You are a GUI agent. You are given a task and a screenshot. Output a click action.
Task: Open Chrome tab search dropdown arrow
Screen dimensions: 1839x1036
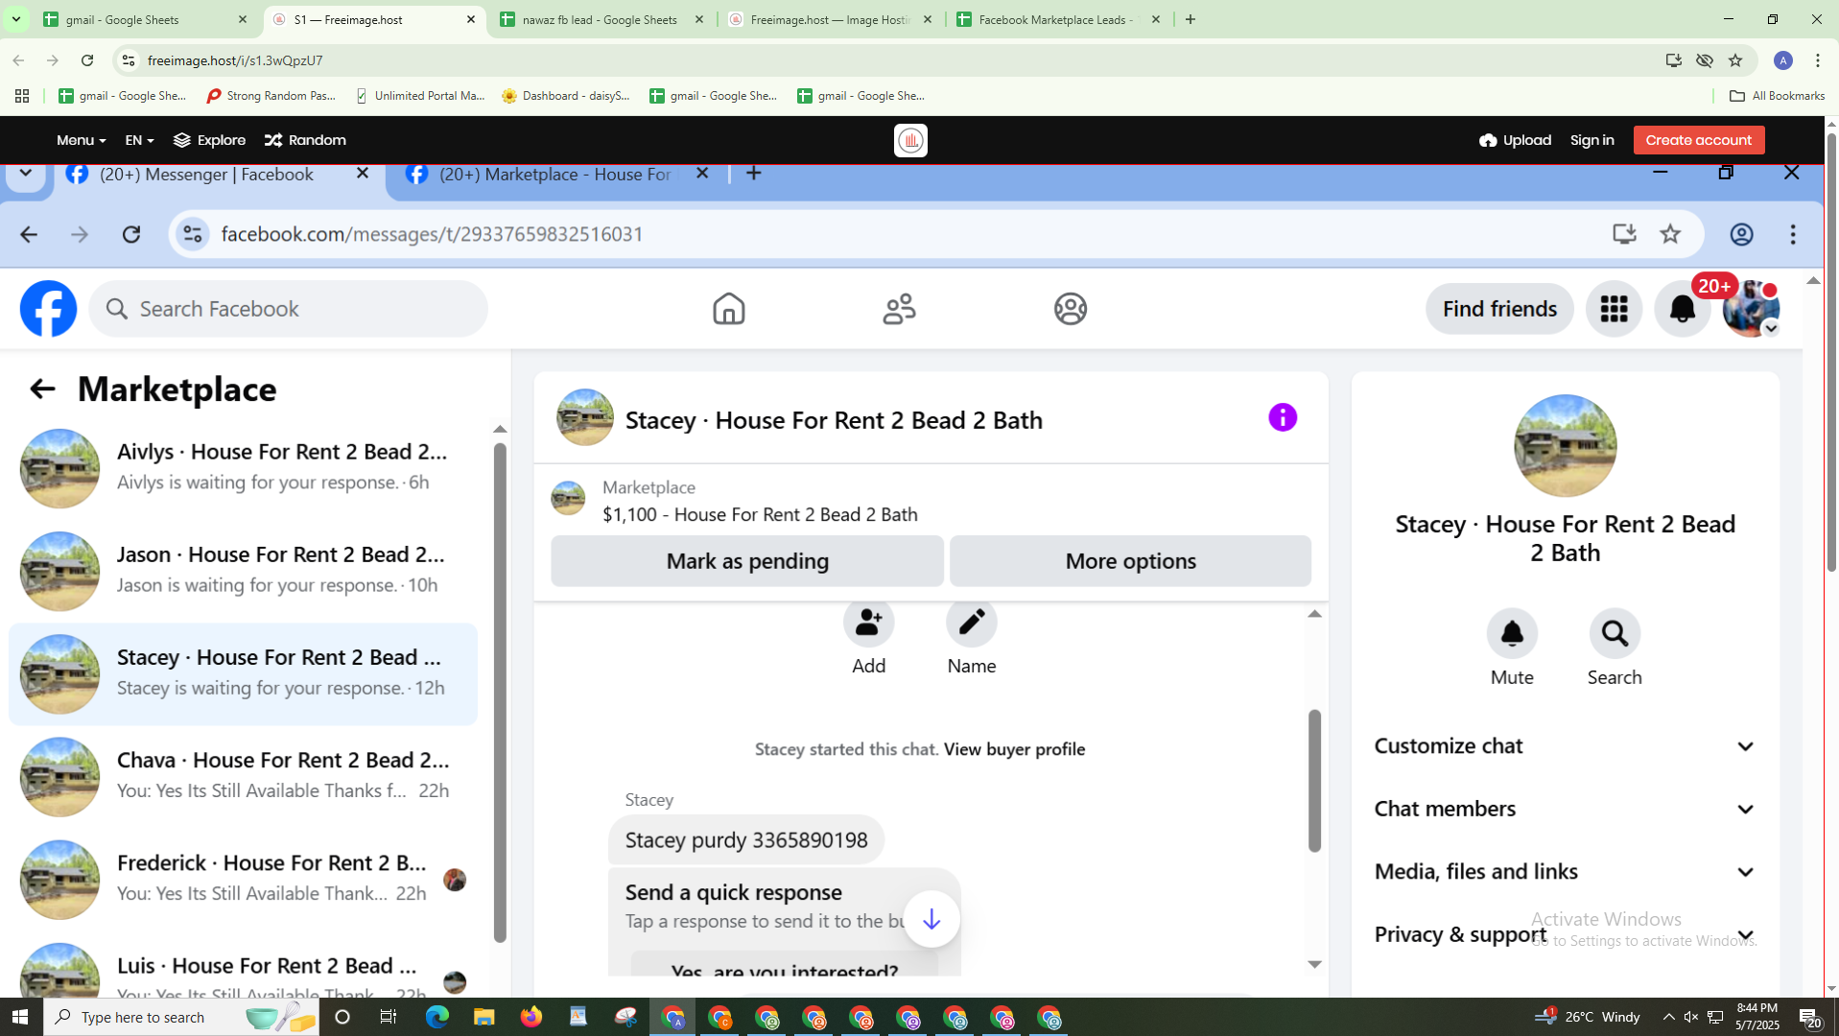point(16,19)
